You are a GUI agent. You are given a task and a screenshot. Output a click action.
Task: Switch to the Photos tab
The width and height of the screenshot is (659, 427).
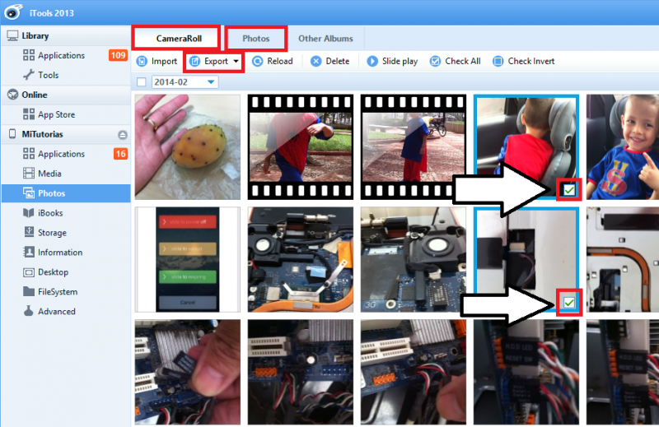(255, 39)
